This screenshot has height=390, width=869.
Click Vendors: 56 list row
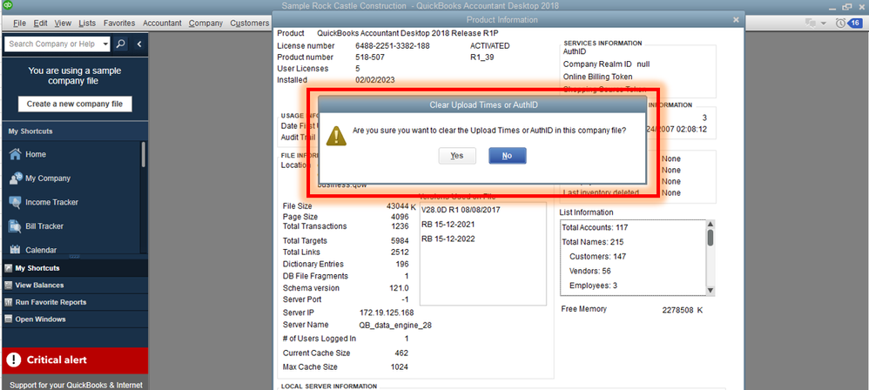tap(589, 271)
